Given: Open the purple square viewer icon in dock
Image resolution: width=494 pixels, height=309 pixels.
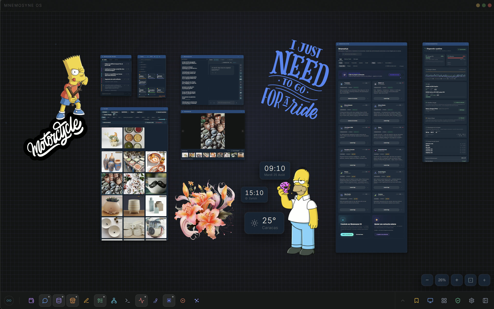Looking at the screenshot, I should click(x=169, y=301).
